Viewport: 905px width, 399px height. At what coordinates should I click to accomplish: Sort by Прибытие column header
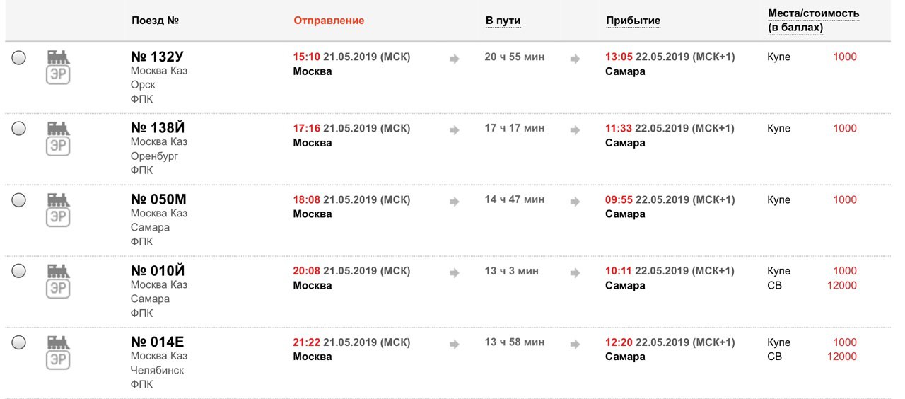(x=633, y=21)
